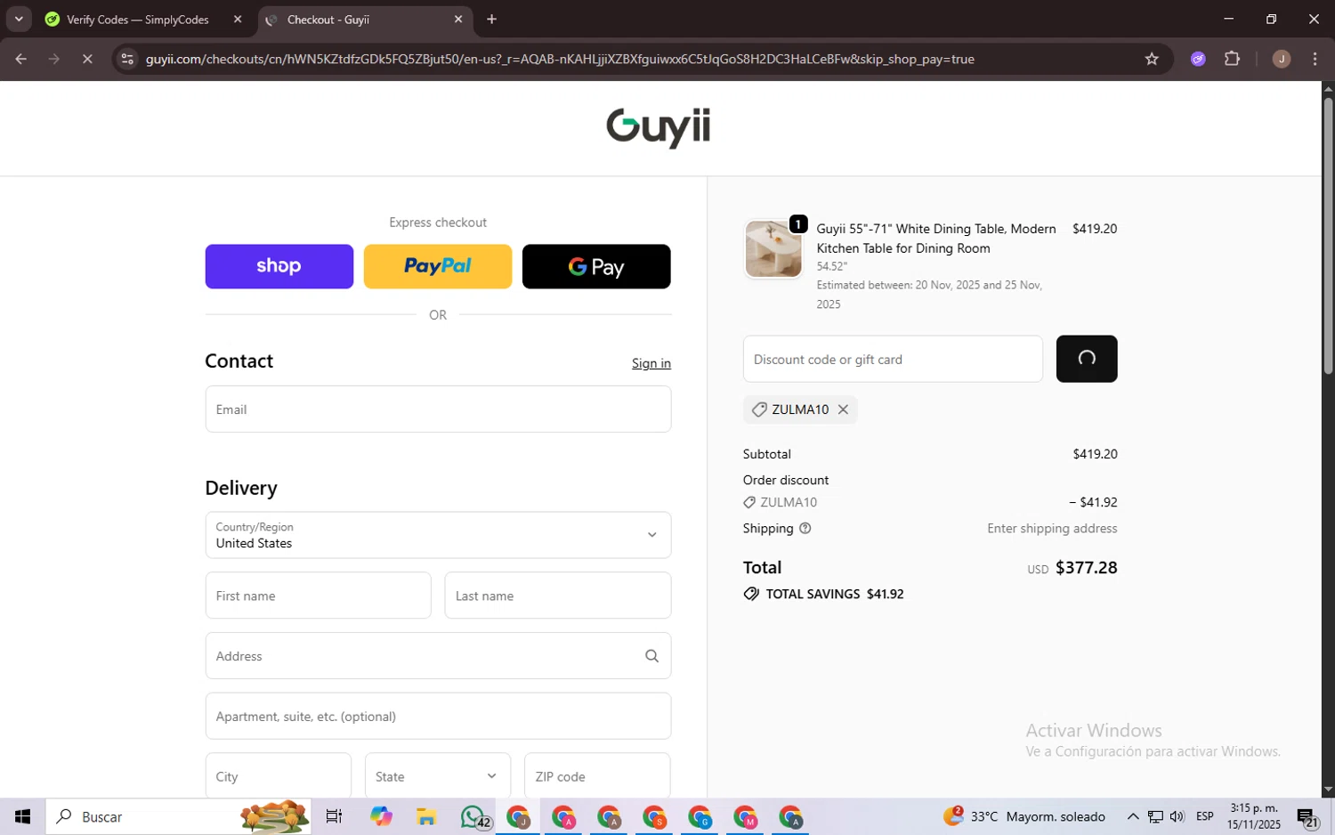Click the First name field

[318, 596]
